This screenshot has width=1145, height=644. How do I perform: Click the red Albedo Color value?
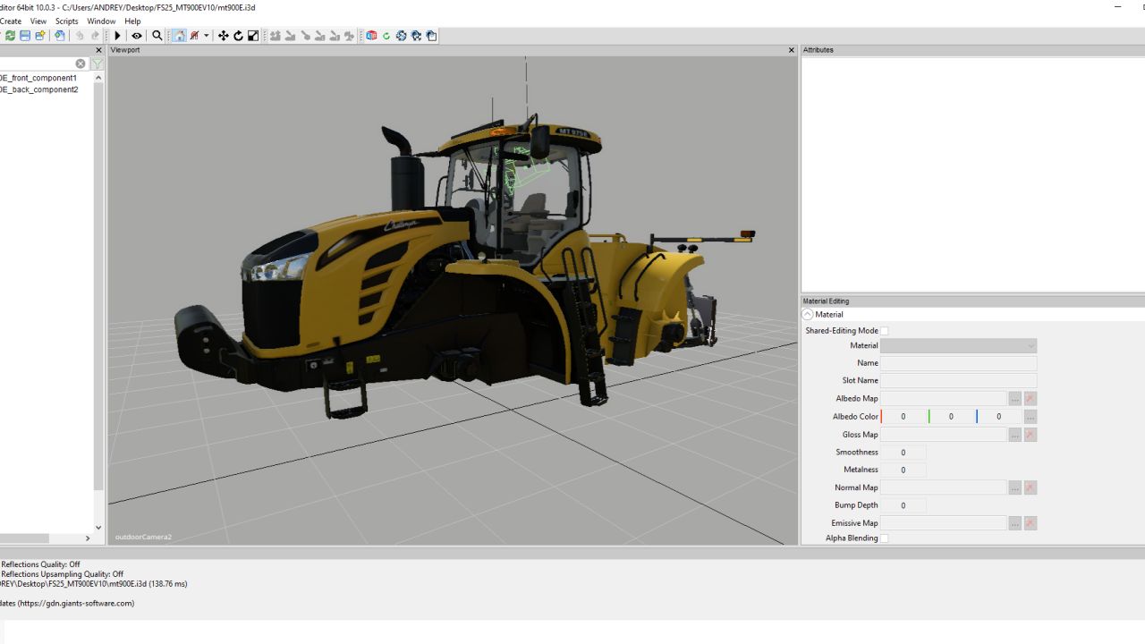[903, 416]
